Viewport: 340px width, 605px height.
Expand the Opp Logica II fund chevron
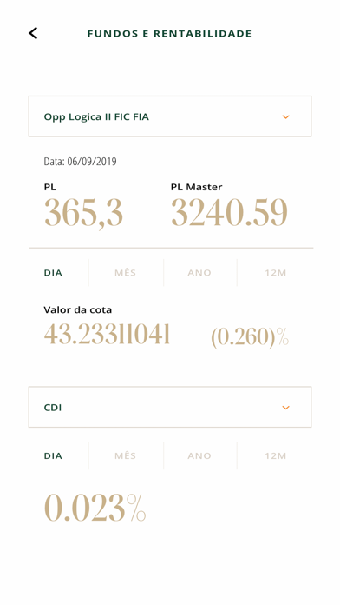[285, 116]
